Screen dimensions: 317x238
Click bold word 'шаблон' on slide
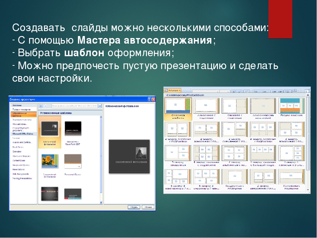pos(84,53)
